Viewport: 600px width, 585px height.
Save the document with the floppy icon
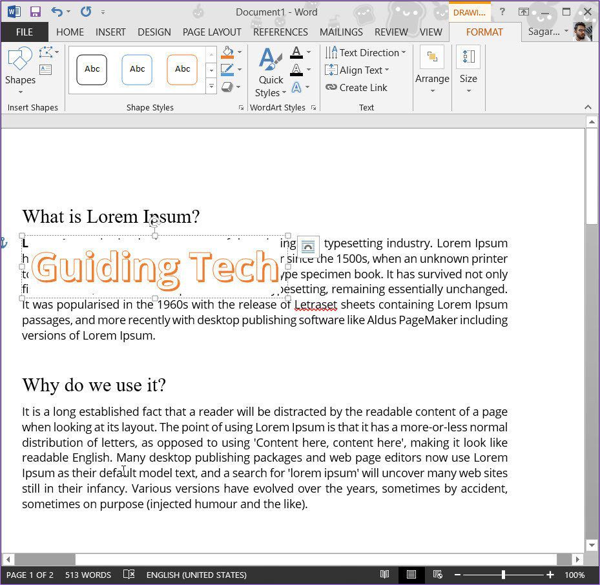36,12
